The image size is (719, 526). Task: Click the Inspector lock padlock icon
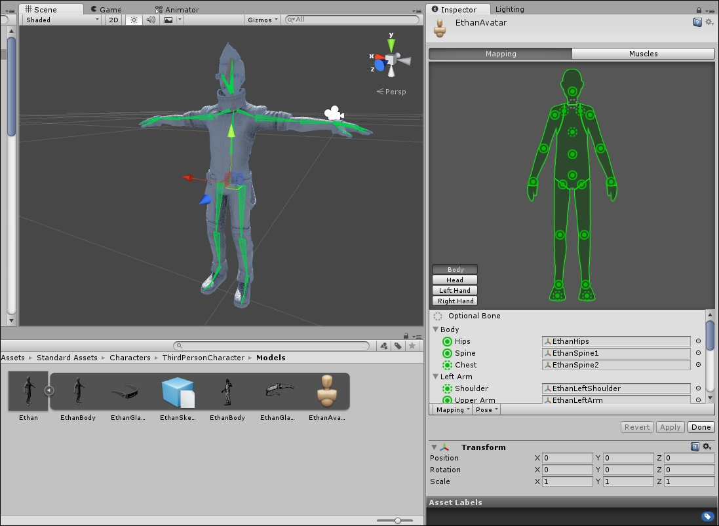tap(699, 10)
